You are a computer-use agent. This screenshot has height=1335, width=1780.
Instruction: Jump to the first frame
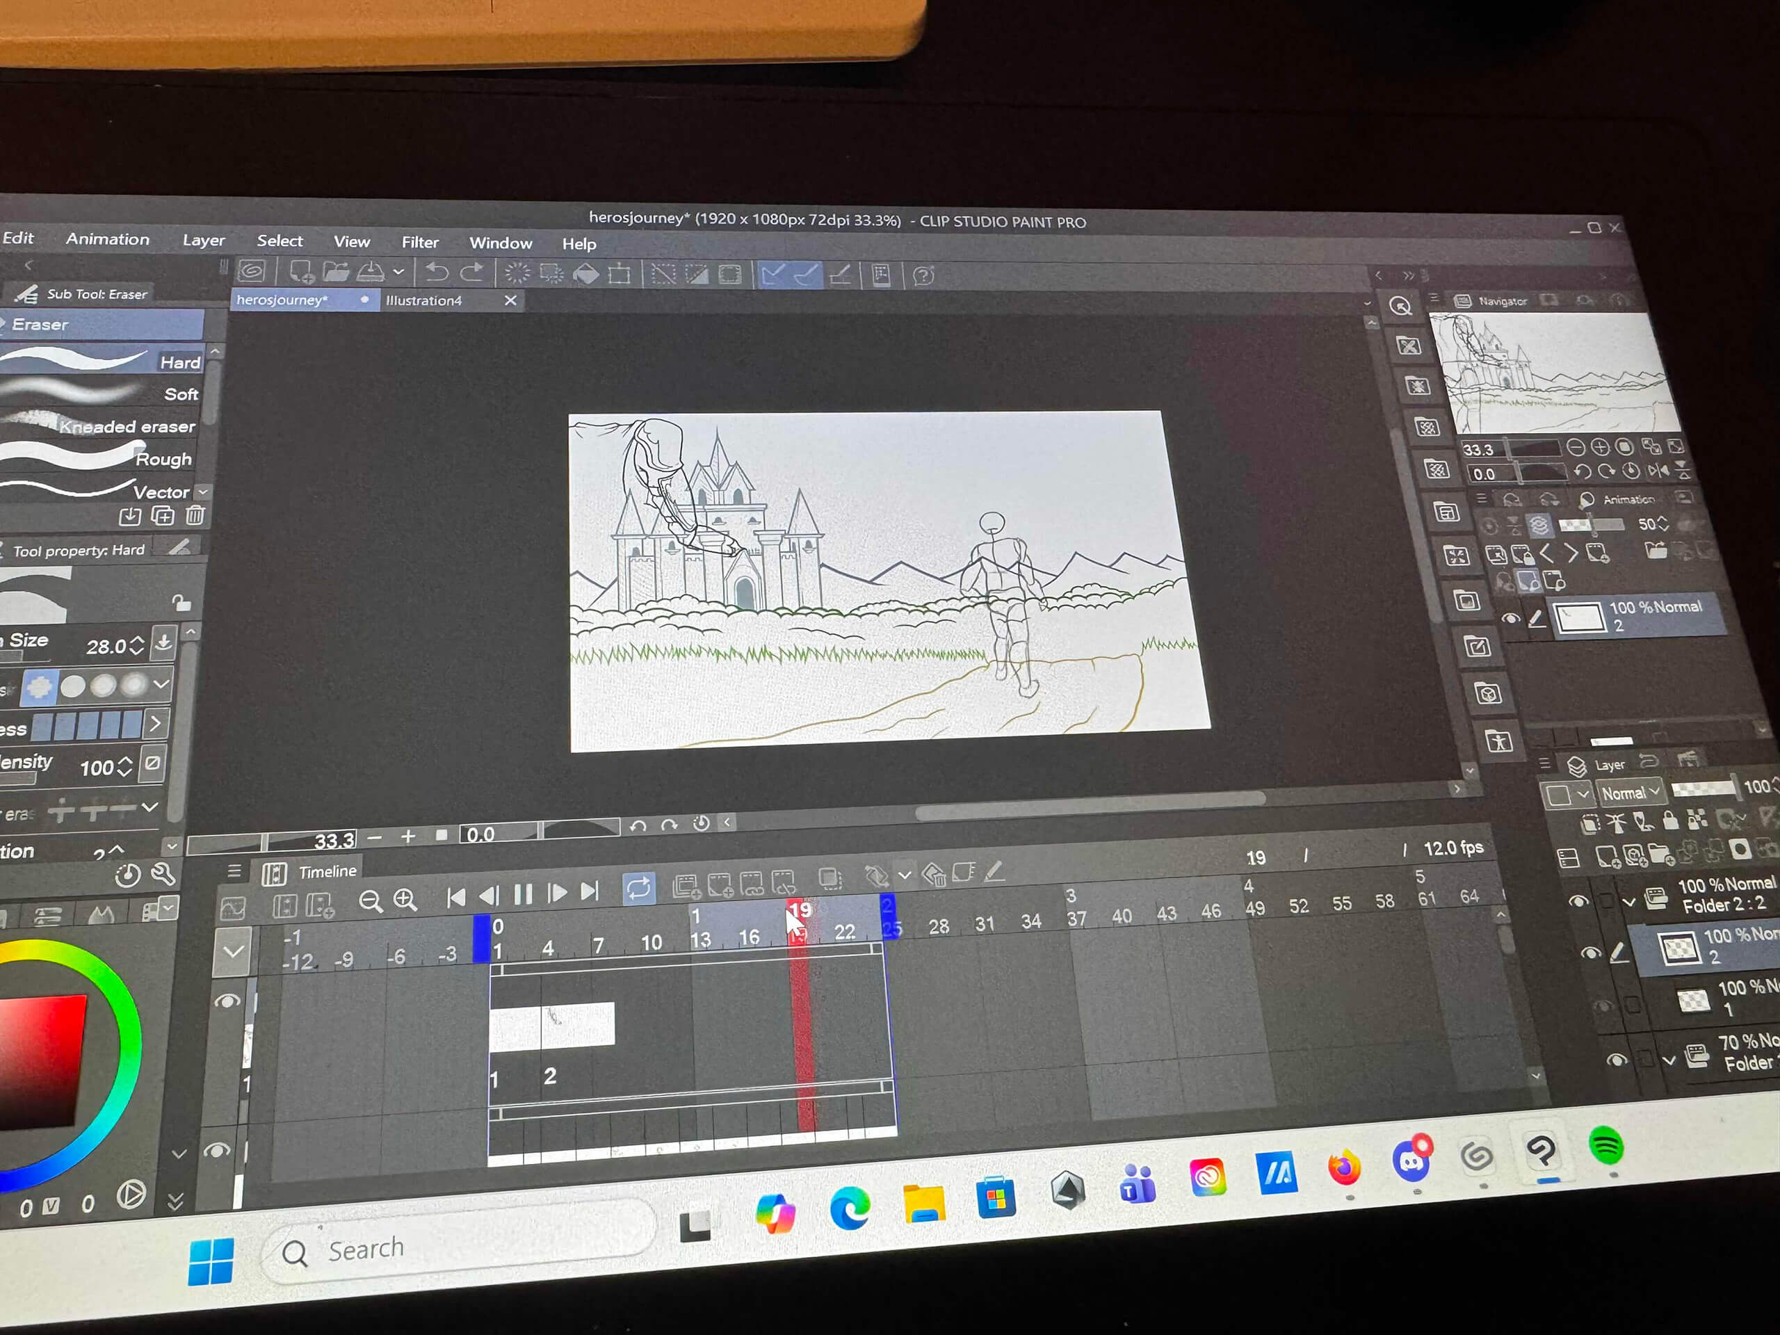click(455, 896)
